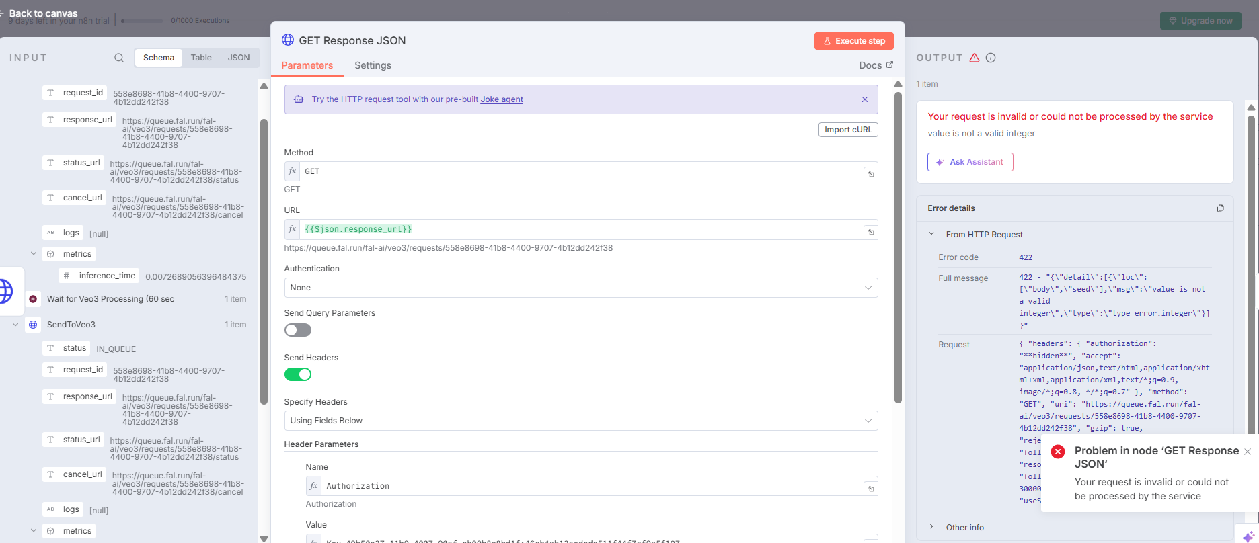Close the 'Problem in node' notification

click(1248, 452)
